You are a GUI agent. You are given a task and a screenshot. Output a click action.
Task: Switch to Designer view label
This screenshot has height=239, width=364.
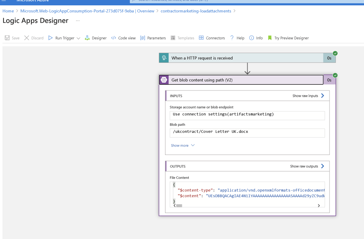[99, 38]
